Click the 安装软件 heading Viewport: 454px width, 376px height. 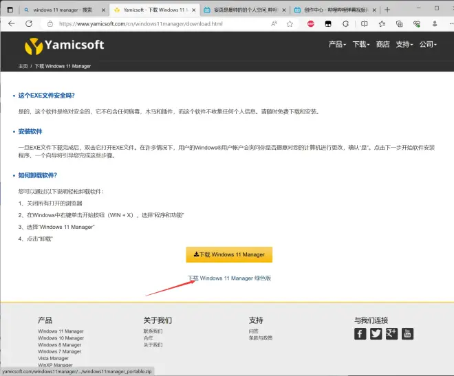tap(30, 131)
